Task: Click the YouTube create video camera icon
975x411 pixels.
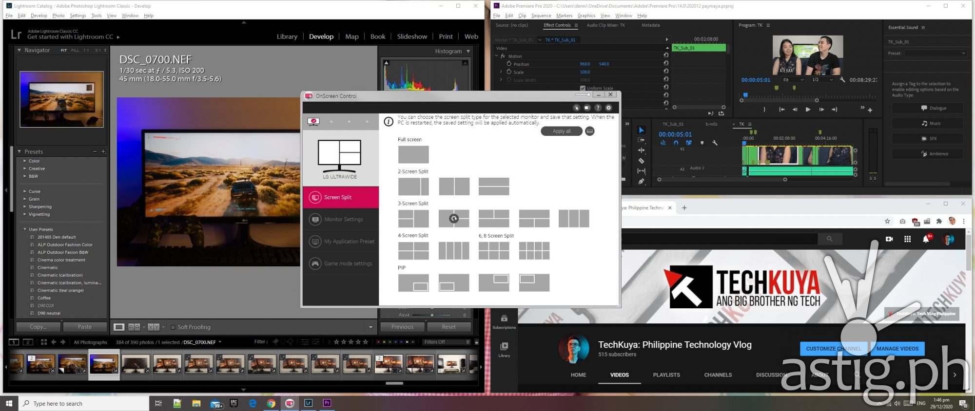Action: click(889, 239)
